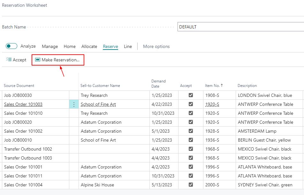Click the 1936-S item number cell
The width and height of the screenshot is (304, 195).
[219, 140]
